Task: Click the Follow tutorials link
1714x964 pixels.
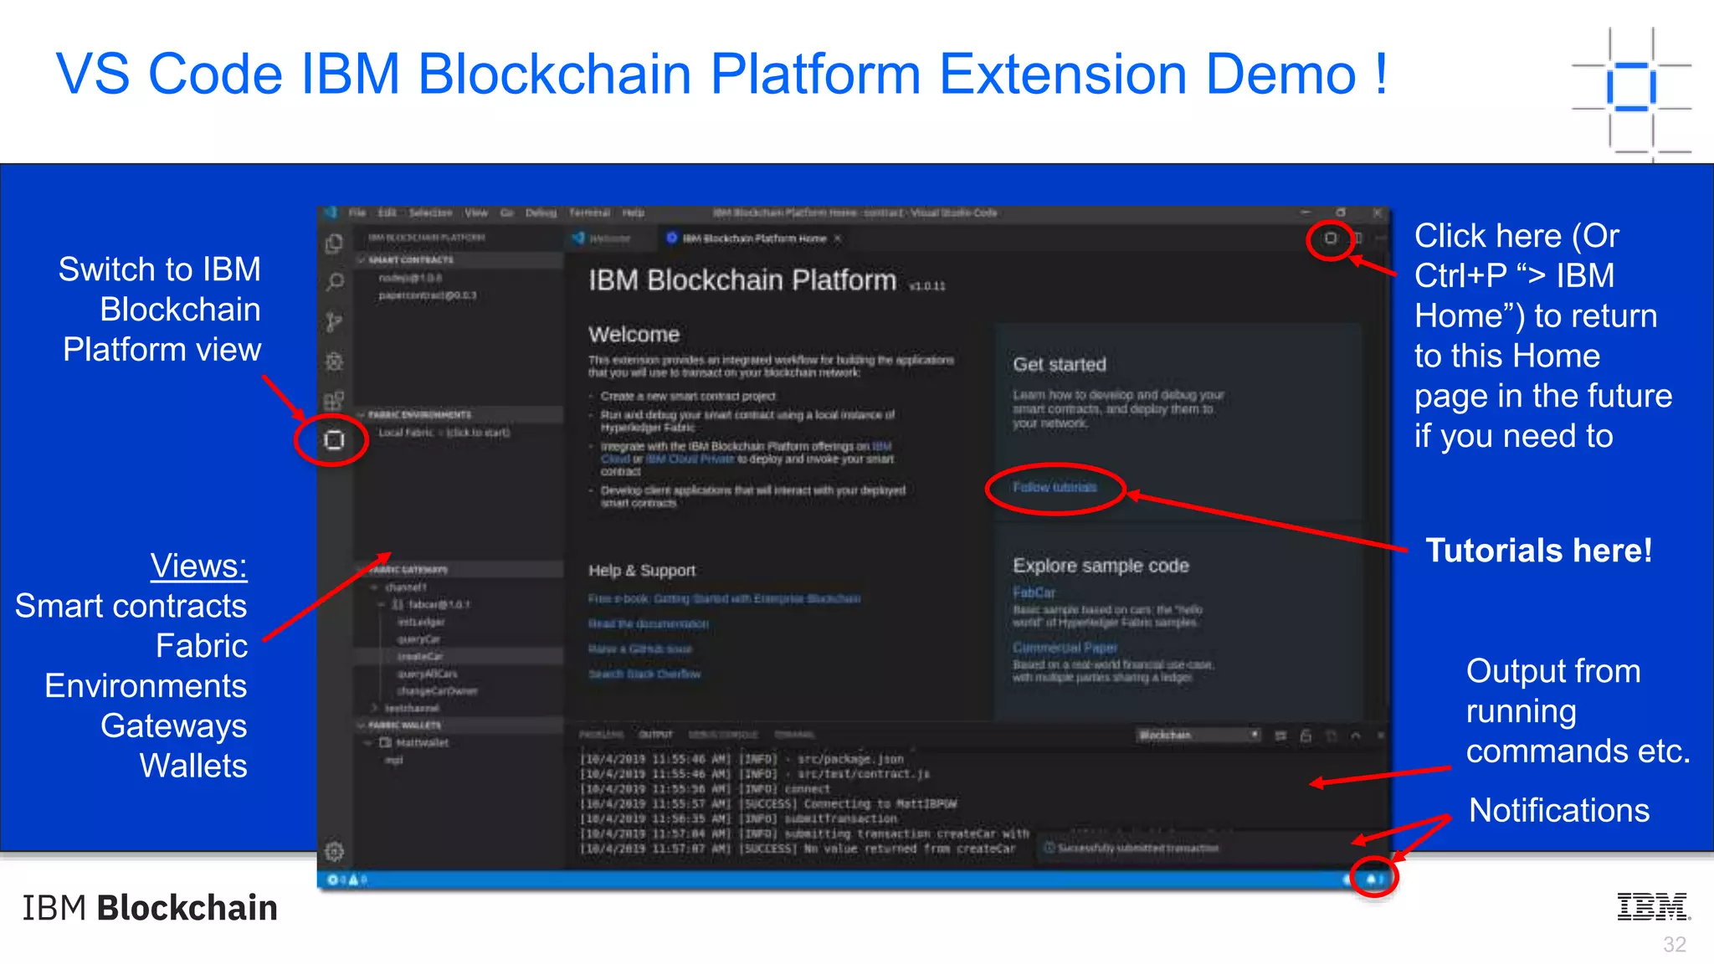Action: click(1055, 487)
